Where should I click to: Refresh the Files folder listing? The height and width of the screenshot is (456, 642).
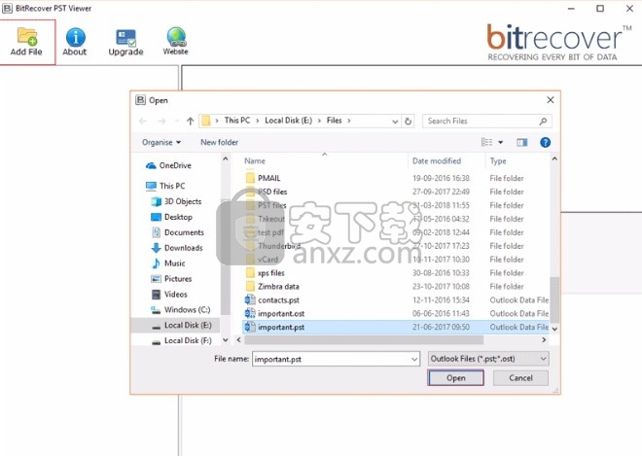click(x=408, y=122)
